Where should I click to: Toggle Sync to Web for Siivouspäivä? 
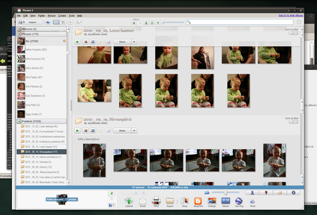click(293, 122)
